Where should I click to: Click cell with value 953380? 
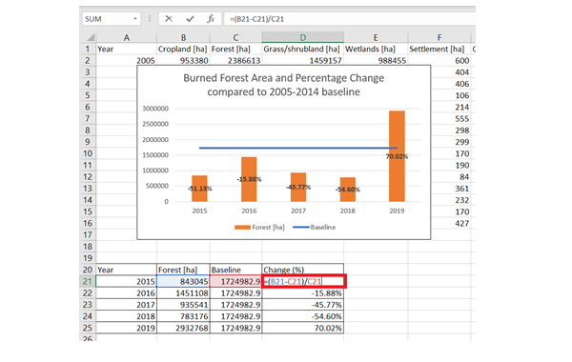click(x=183, y=60)
